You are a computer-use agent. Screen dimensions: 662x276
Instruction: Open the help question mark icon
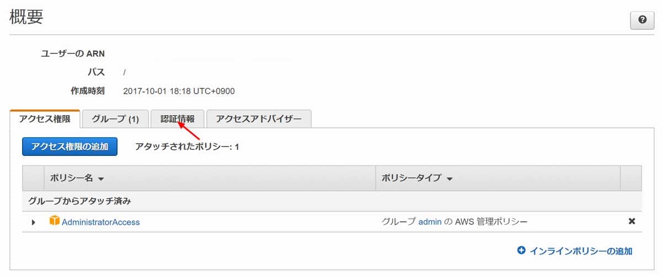coord(642,19)
